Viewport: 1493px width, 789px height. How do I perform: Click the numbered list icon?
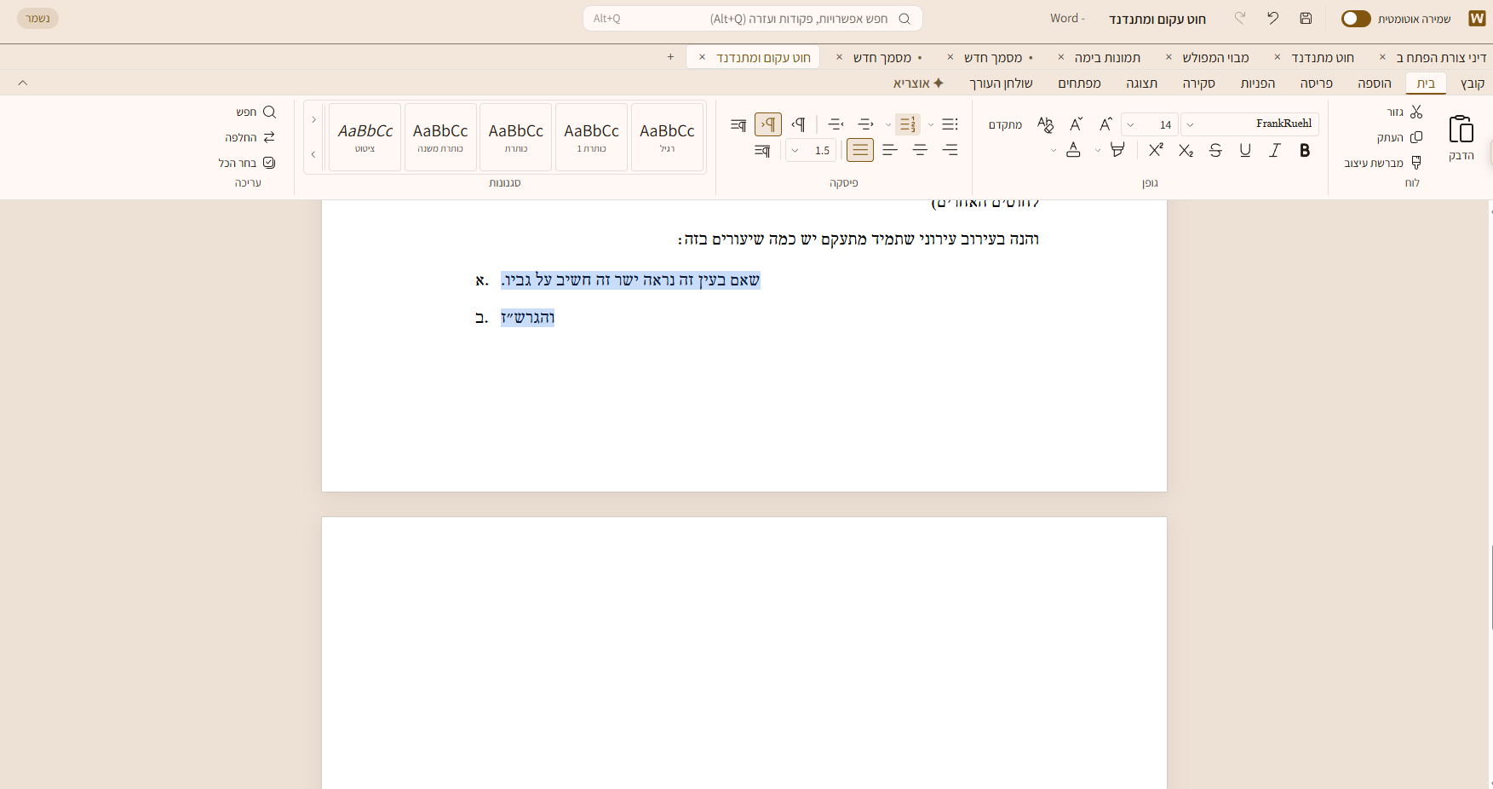[x=908, y=124]
